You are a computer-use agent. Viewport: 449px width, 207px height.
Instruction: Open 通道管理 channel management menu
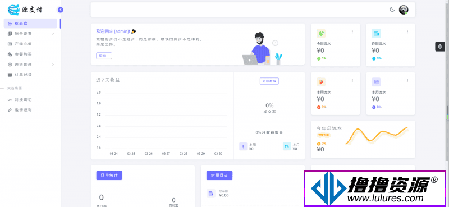click(30, 65)
